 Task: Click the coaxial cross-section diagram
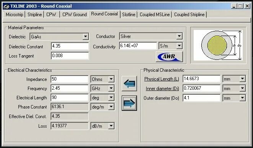click(218, 45)
